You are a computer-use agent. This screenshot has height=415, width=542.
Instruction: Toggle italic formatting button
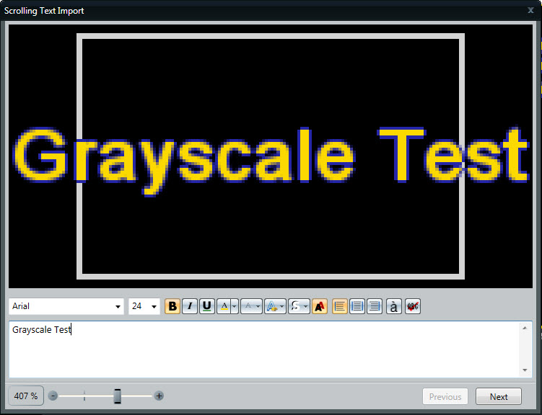190,306
